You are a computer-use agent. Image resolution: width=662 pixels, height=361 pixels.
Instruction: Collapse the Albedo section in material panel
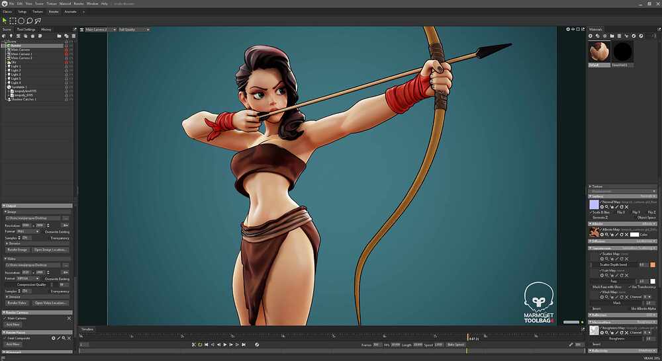coord(623,223)
